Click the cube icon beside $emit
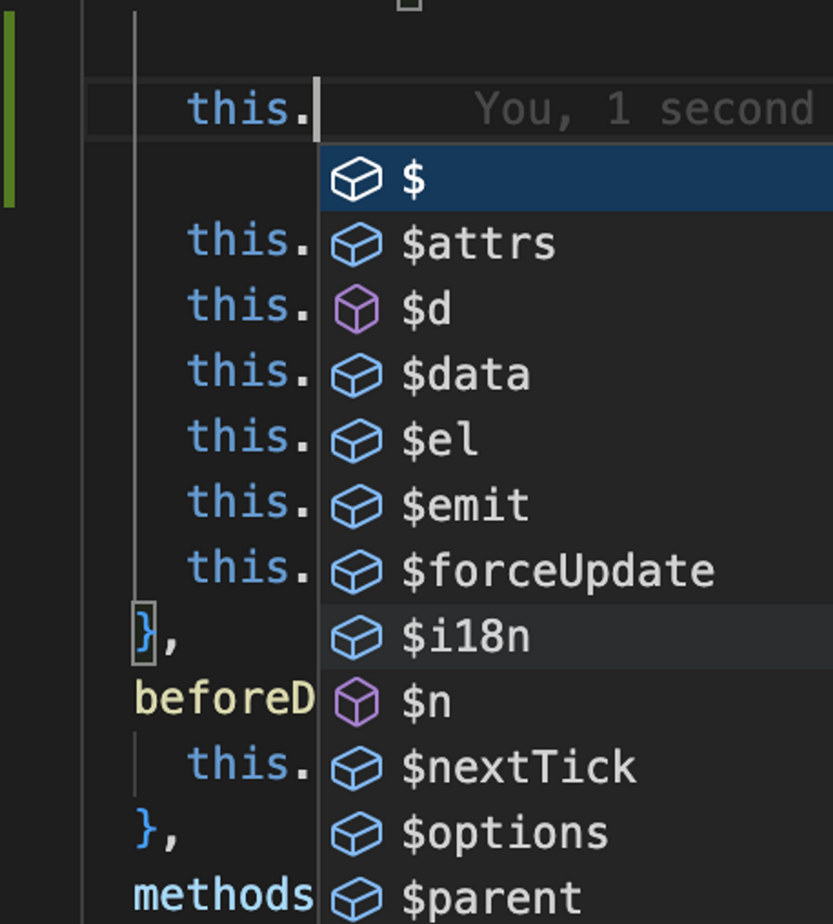833x924 pixels. pos(356,506)
